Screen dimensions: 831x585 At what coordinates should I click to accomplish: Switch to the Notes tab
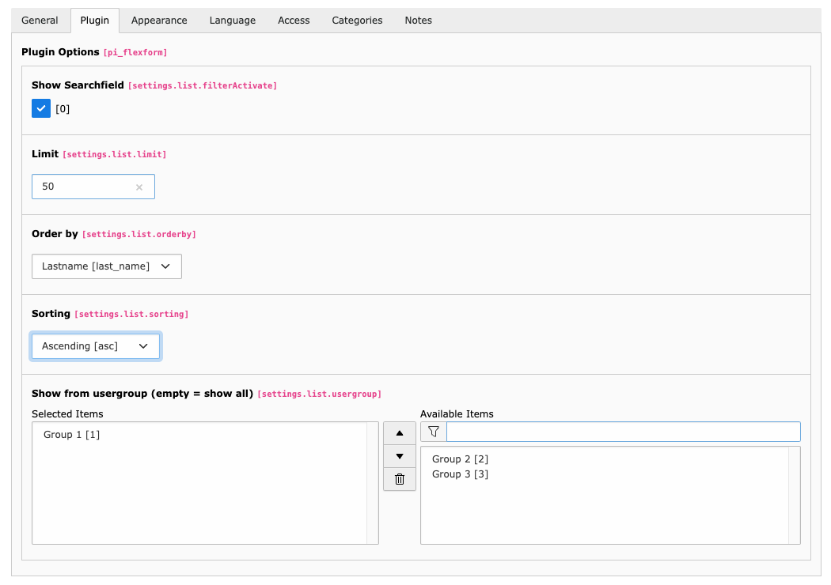[x=418, y=21]
